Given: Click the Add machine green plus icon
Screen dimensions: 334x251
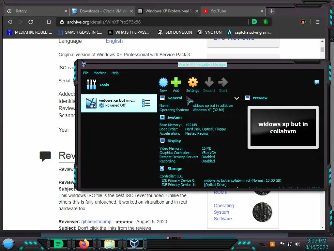Looking at the screenshot, I should [x=176, y=82].
